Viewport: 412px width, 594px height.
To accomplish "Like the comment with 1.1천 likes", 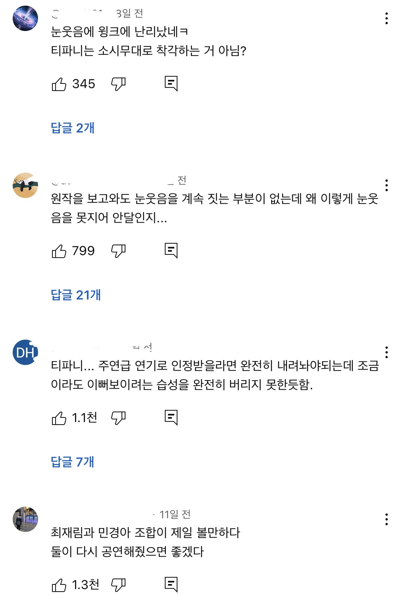I will click(59, 418).
